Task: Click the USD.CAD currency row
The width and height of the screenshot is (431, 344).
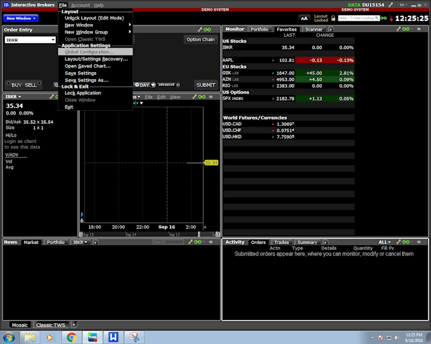Action: (288, 124)
